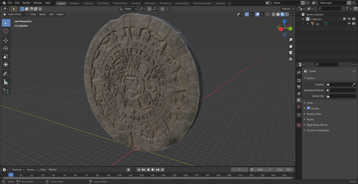This screenshot has width=358, height=184.
Task: Open the Texture properties tab
Action: (299, 125)
